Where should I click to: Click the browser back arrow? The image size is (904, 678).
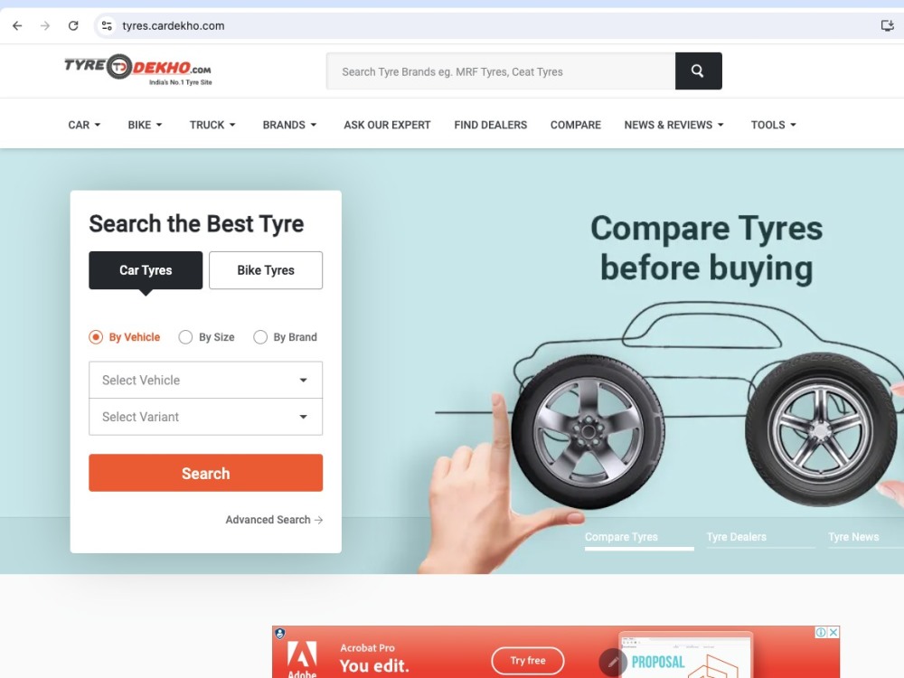(x=17, y=25)
